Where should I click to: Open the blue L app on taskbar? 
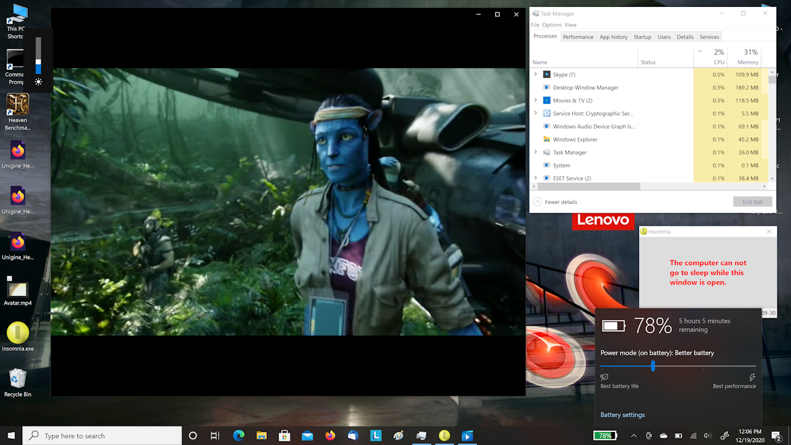[376, 436]
